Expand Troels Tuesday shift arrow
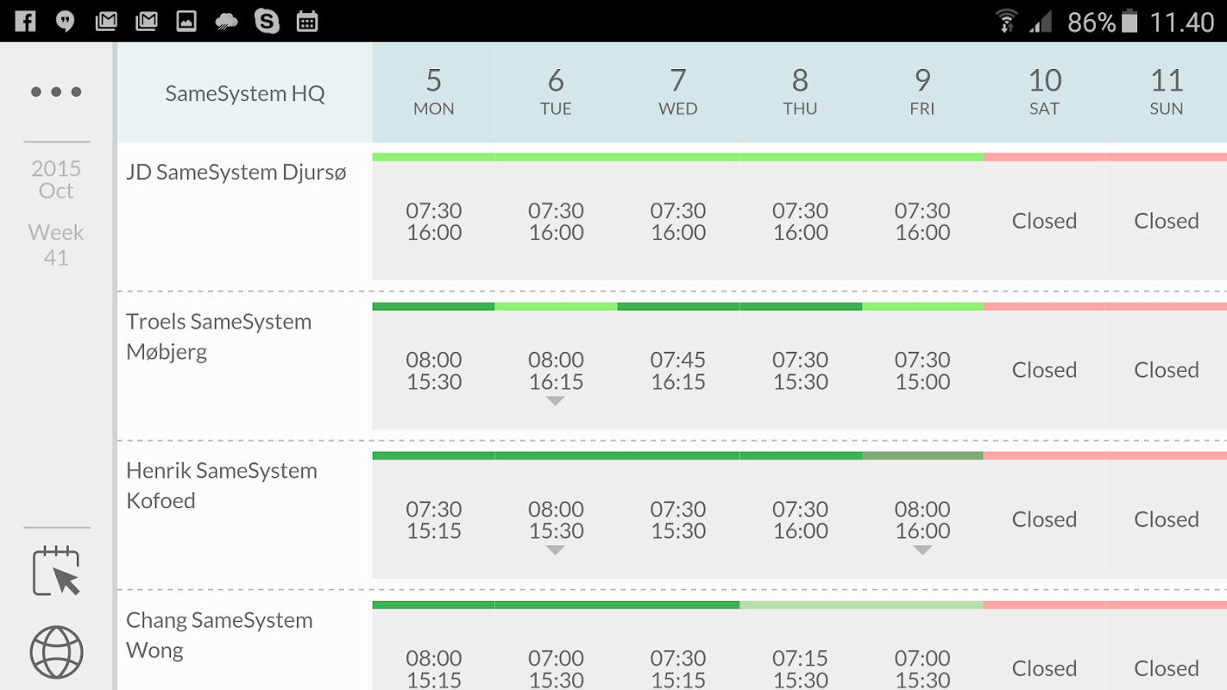 (556, 401)
